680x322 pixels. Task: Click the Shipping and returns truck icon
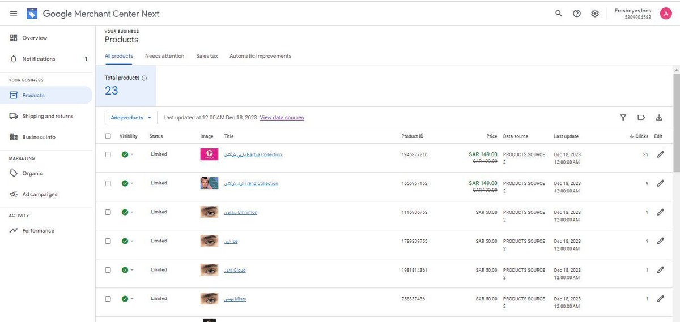pos(14,116)
